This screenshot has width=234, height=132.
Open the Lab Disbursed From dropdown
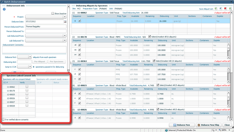pyautogui.click(x=65, y=36)
